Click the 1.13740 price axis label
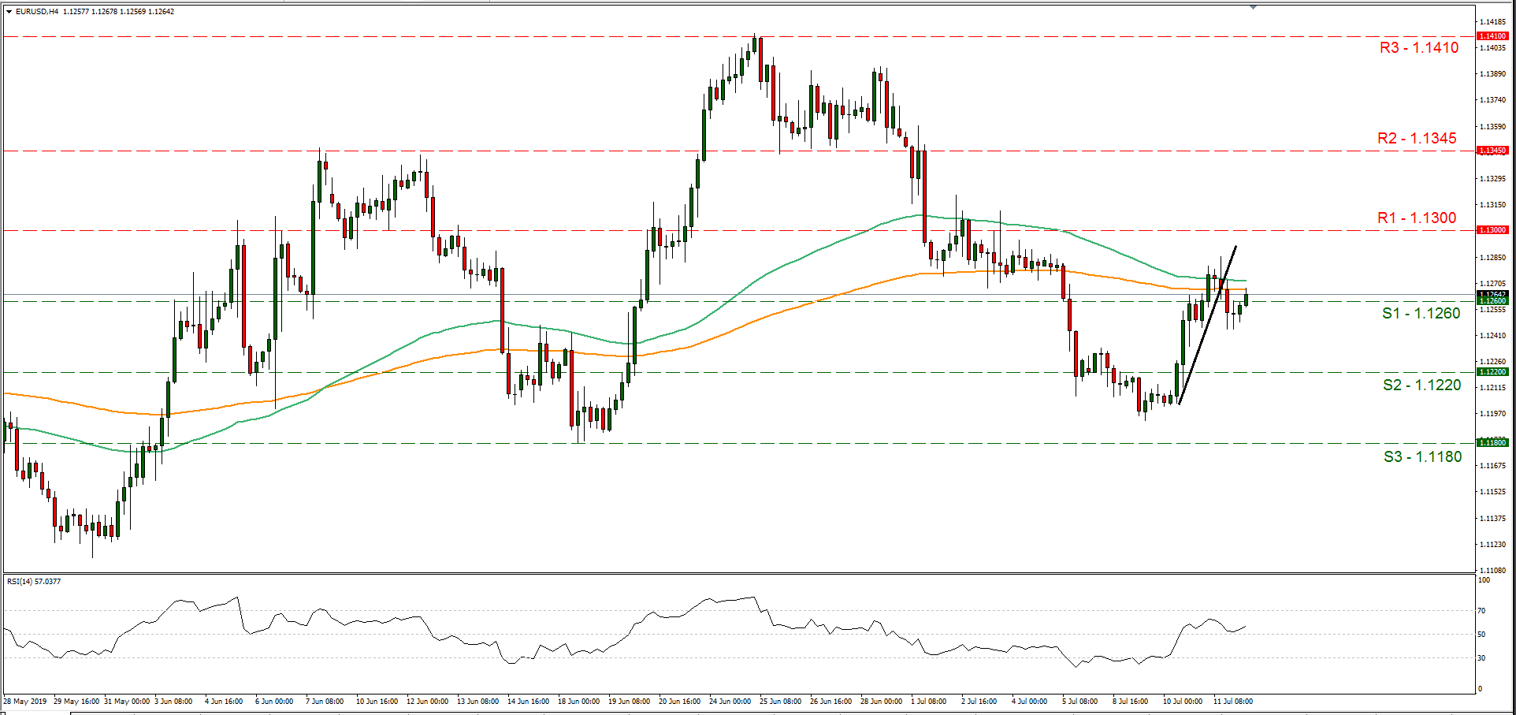The image size is (1516, 715). tap(1493, 100)
